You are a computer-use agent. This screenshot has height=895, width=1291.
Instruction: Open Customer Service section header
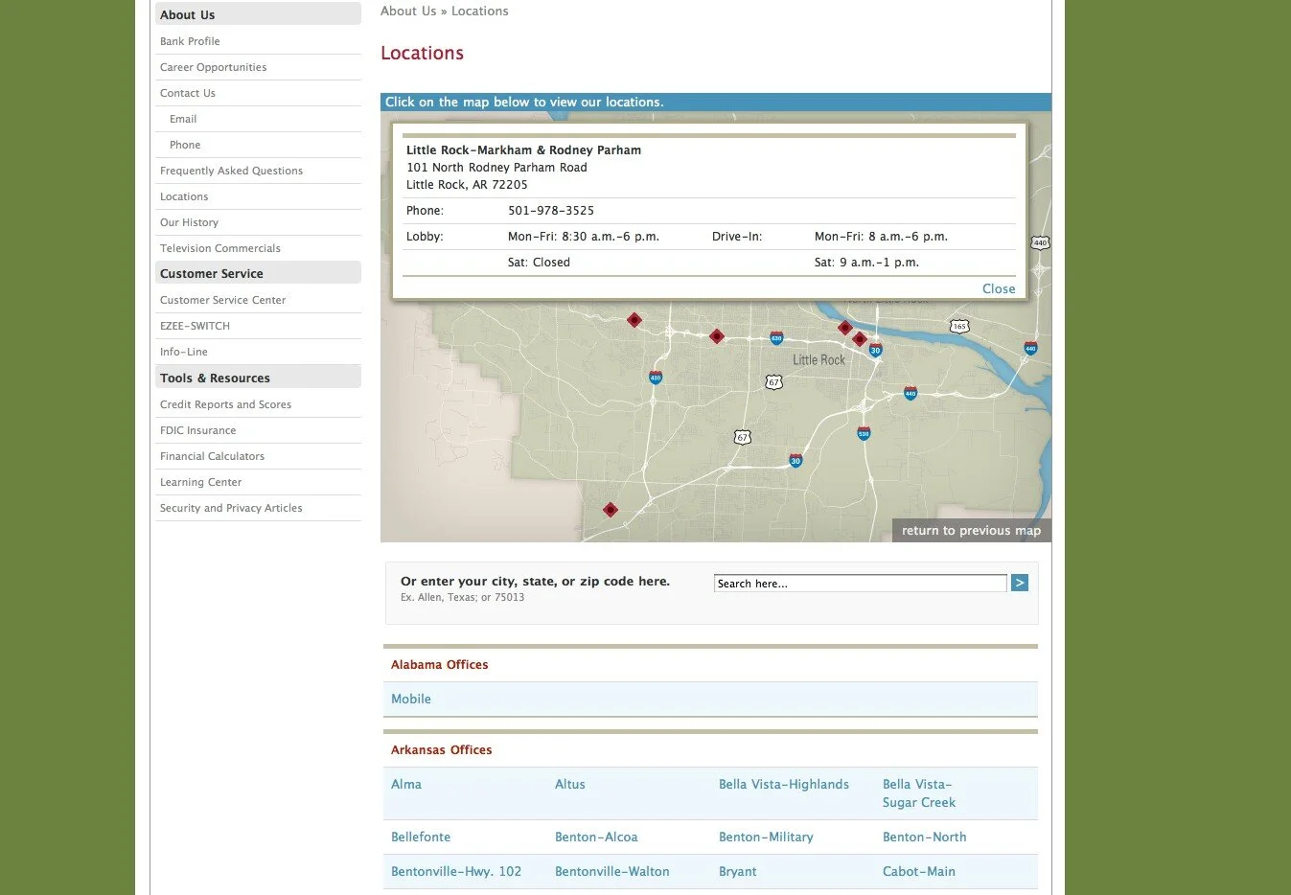258,273
